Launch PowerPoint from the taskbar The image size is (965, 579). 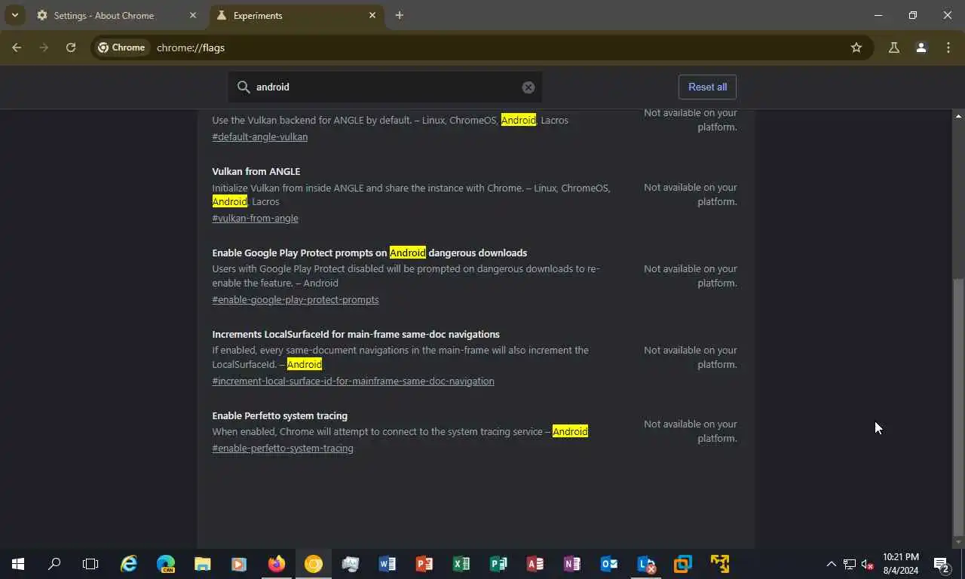point(424,564)
